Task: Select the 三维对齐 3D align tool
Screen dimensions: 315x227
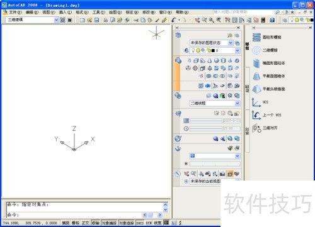Action: point(265,128)
